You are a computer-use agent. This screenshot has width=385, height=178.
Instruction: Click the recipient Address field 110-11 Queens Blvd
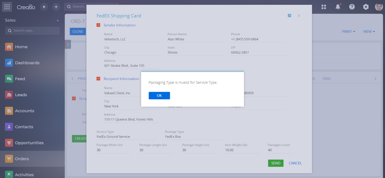click(132, 119)
